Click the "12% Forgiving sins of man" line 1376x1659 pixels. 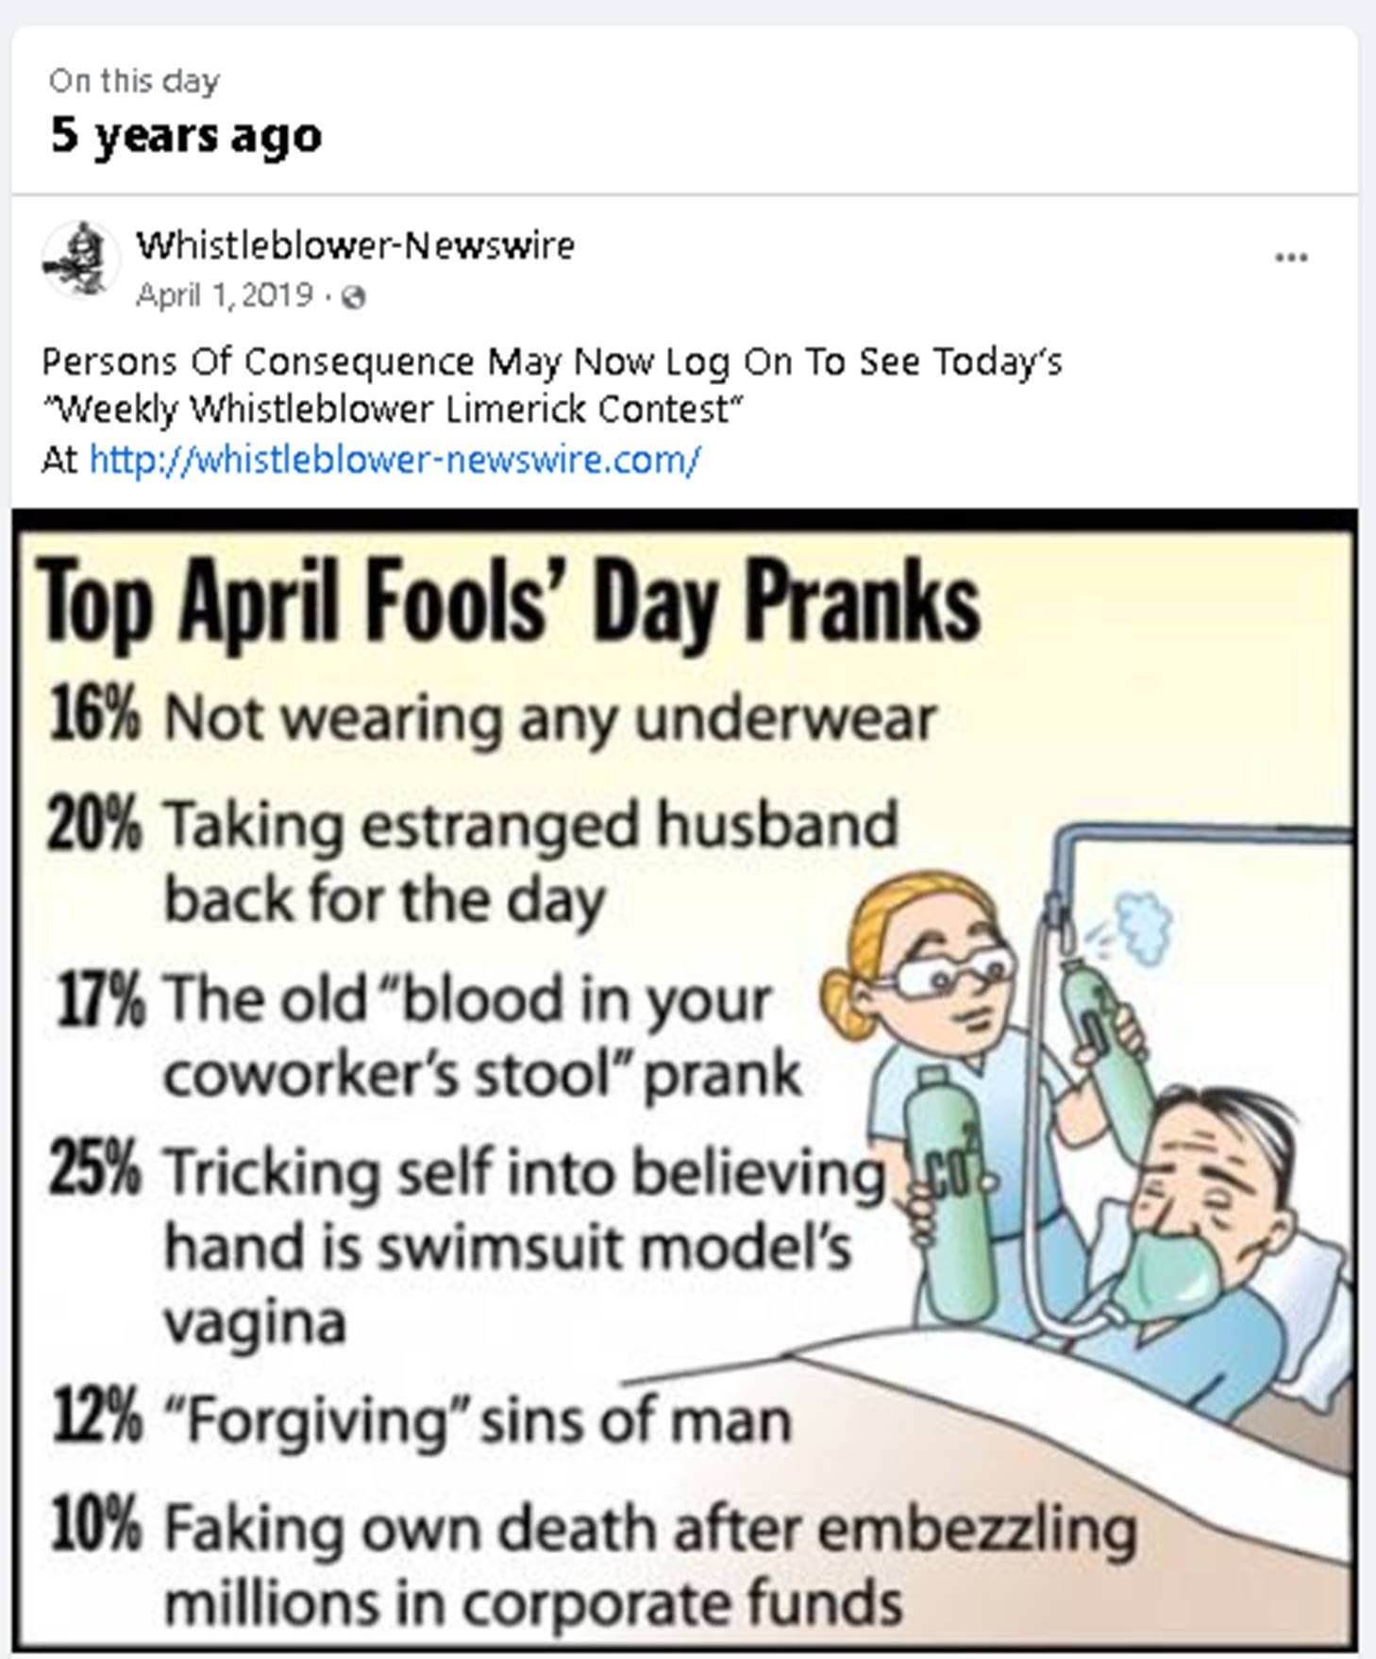click(420, 1420)
